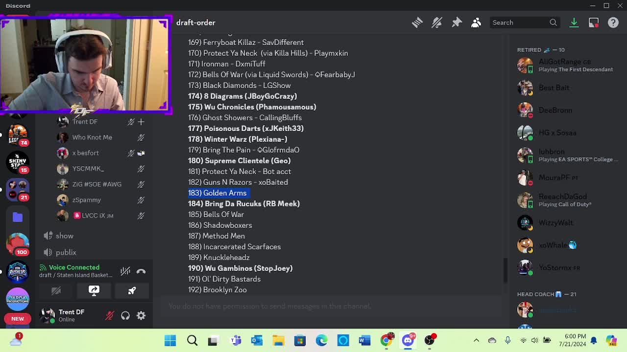The image size is (627, 352).
Task: Open server icon with 74 badge
Action: [18, 134]
